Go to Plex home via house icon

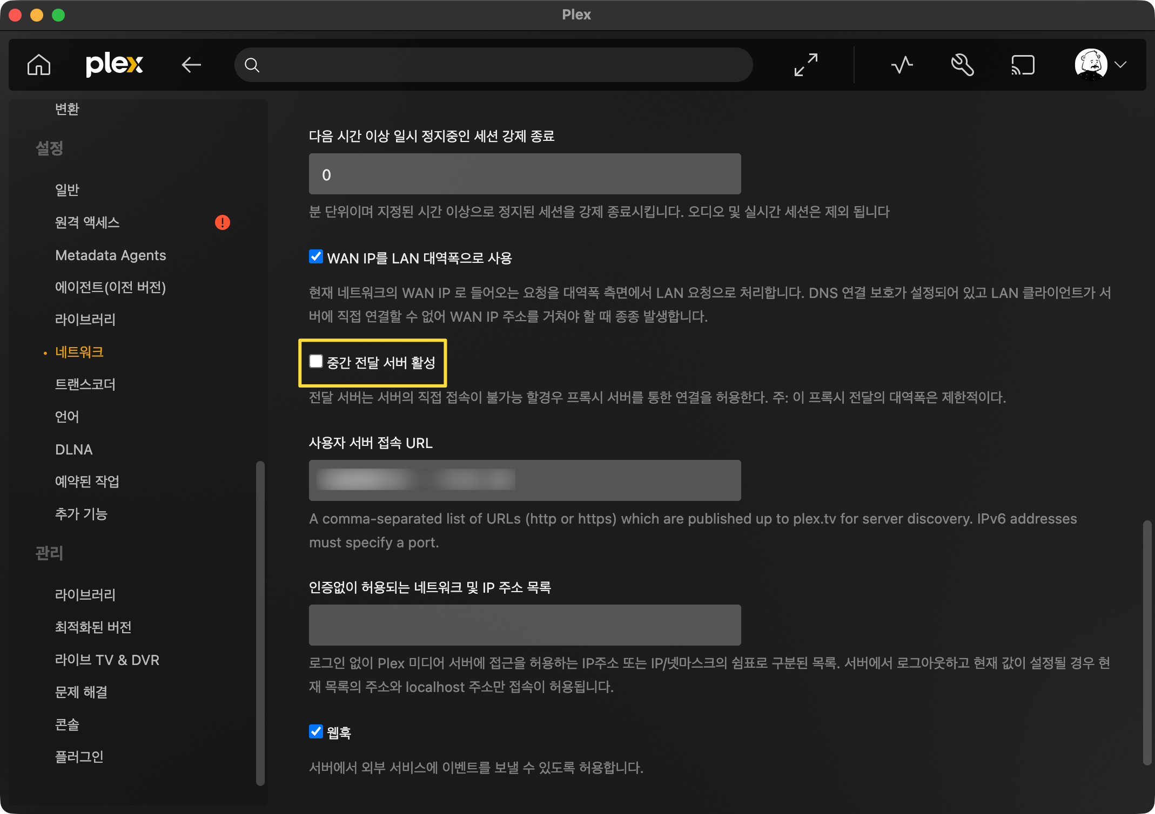coord(39,65)
